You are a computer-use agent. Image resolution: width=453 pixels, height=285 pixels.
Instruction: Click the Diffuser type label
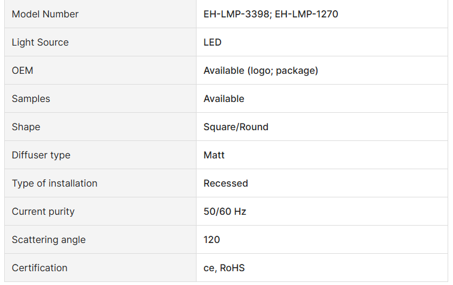click(x=41, y=155)
